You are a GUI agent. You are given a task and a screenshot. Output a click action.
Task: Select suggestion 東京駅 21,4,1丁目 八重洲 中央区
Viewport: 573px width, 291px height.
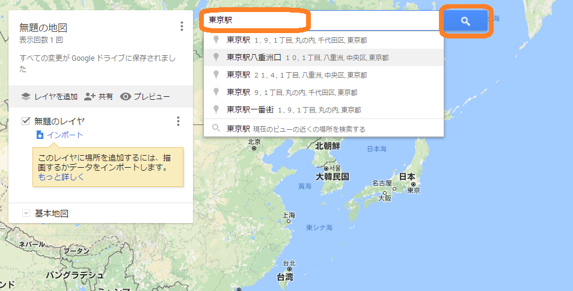pyautogui.click(x=323, y=75)
